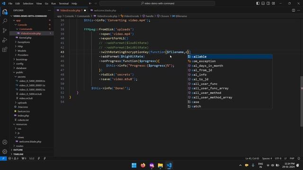Toggle secondary side bar layout icon
This screenshot has height=170, width=303.
click(268, 3)
